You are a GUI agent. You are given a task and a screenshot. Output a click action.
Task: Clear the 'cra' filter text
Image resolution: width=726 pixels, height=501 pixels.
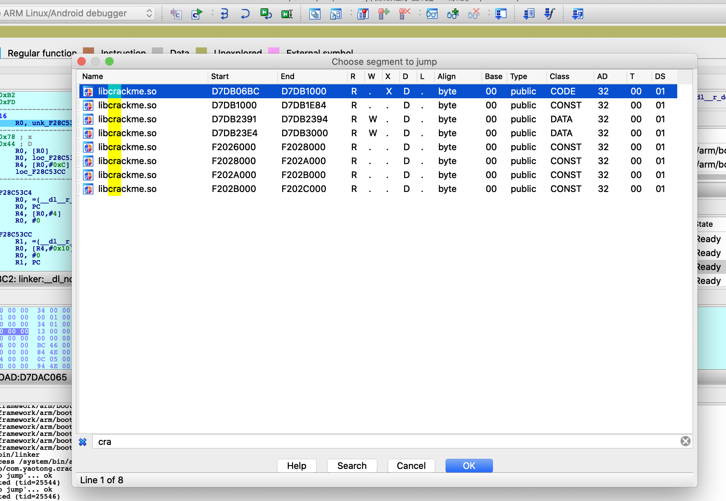click(x=685, y=441)
